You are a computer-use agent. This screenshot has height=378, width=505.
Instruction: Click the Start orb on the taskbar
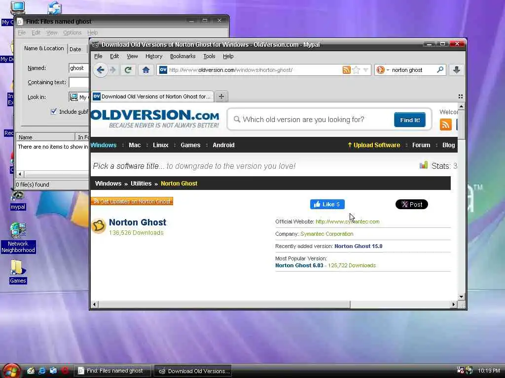click(11, 371)
